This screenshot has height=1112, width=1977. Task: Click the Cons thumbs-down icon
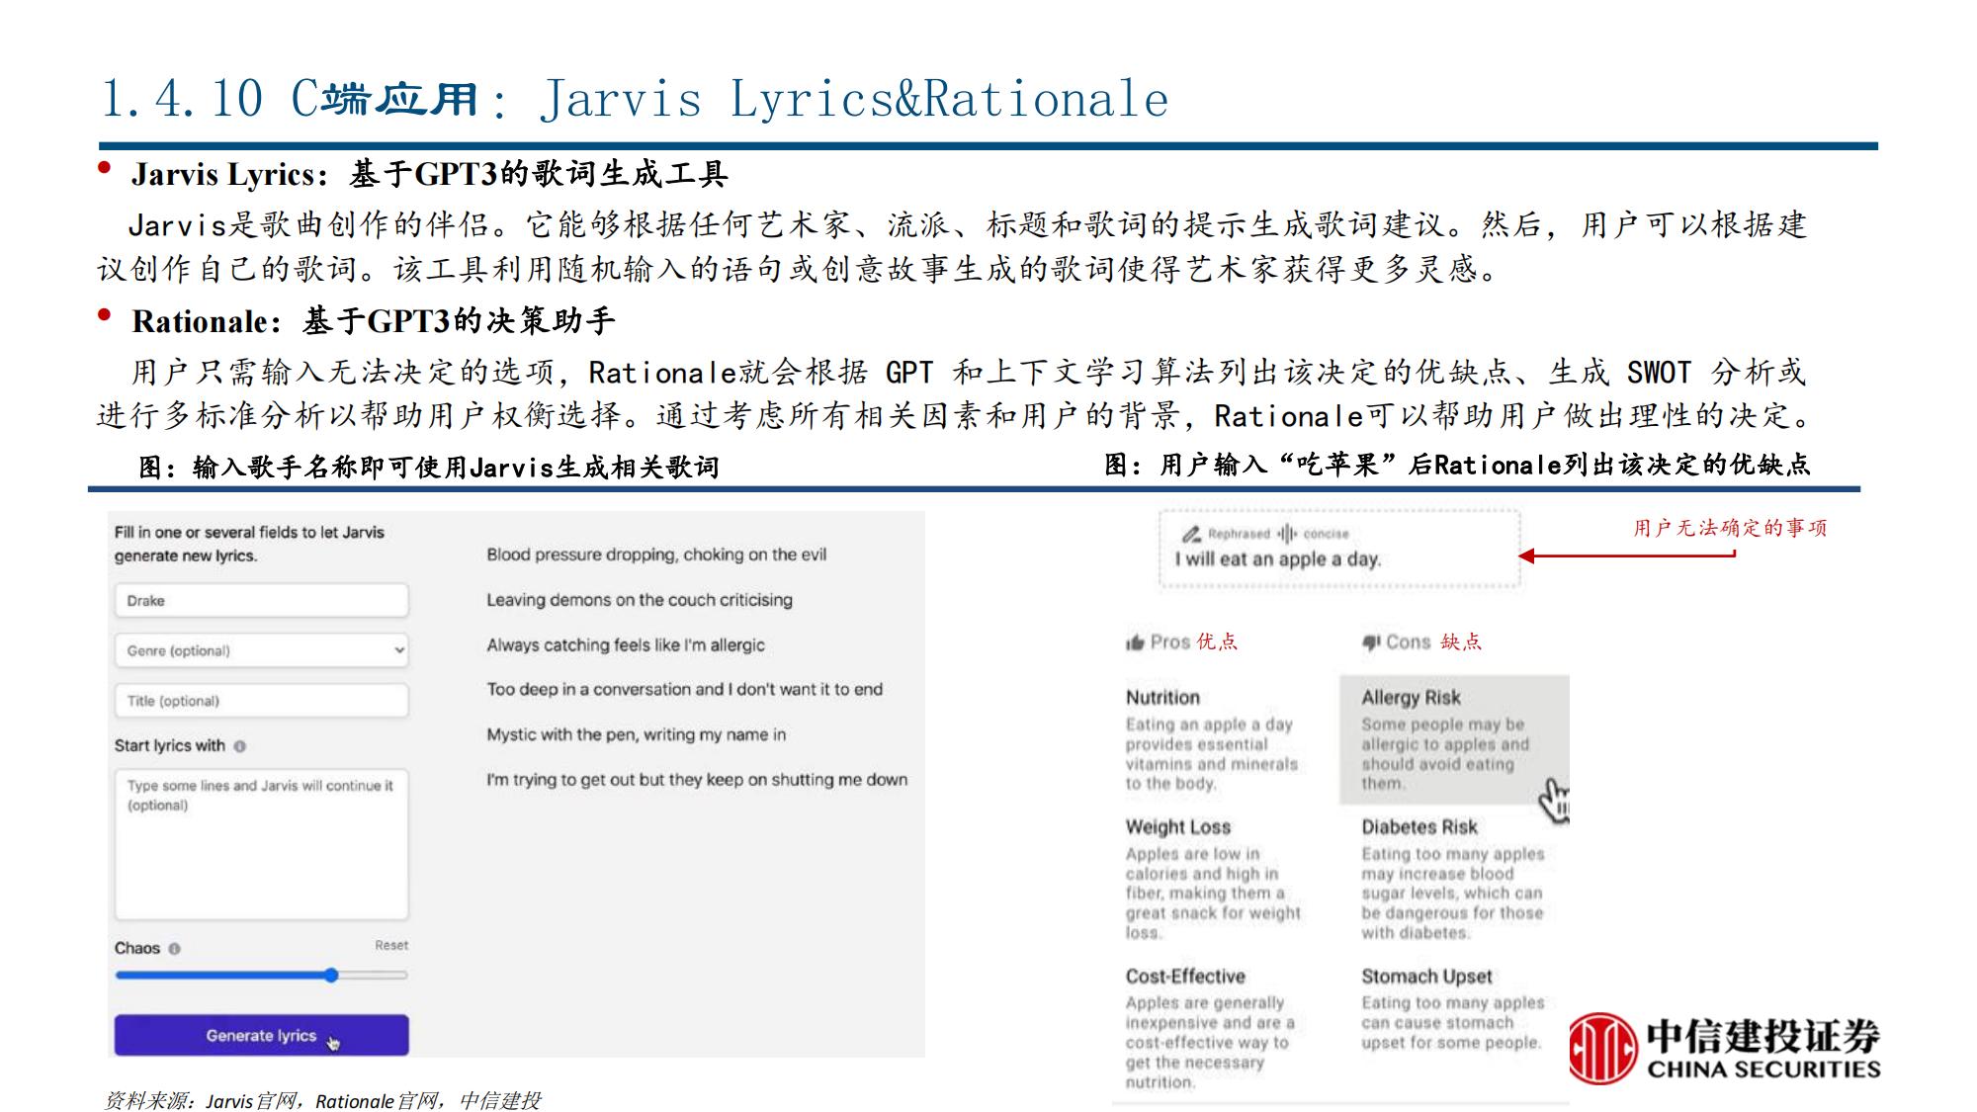(x=1371, y=642)
